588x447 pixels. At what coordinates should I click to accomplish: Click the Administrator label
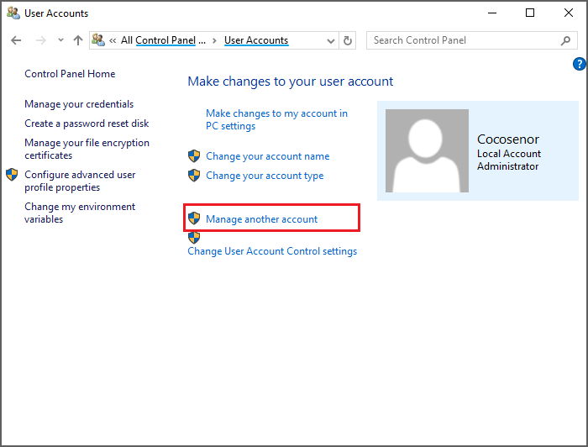tap(507, 166)
